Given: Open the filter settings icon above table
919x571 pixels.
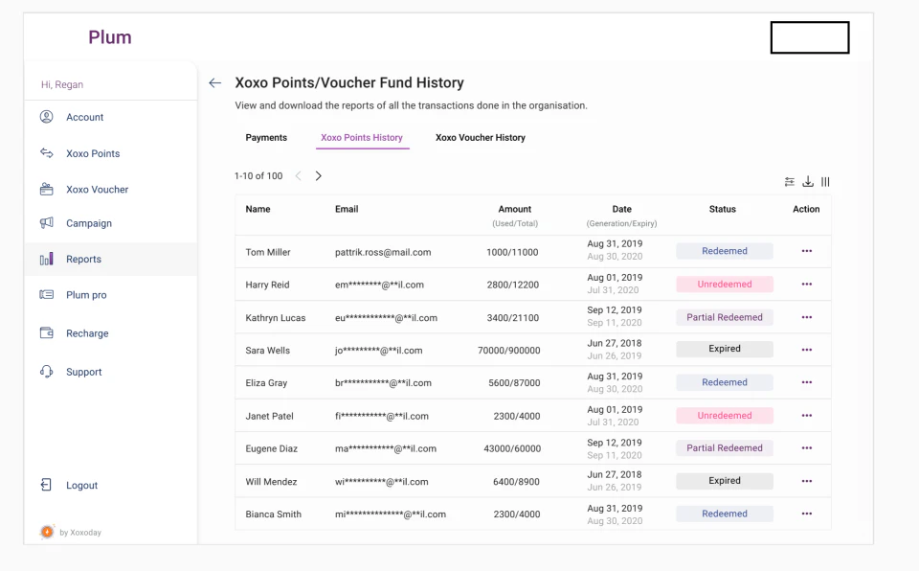Looking at the screenshot, I should (x=790, y=182).
